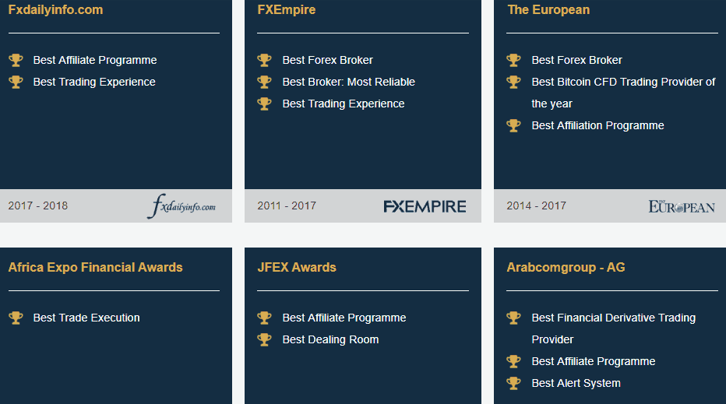726x404 pixels.
Task: Click The European's Best Forex Broker text
Action: coord(576,60)
